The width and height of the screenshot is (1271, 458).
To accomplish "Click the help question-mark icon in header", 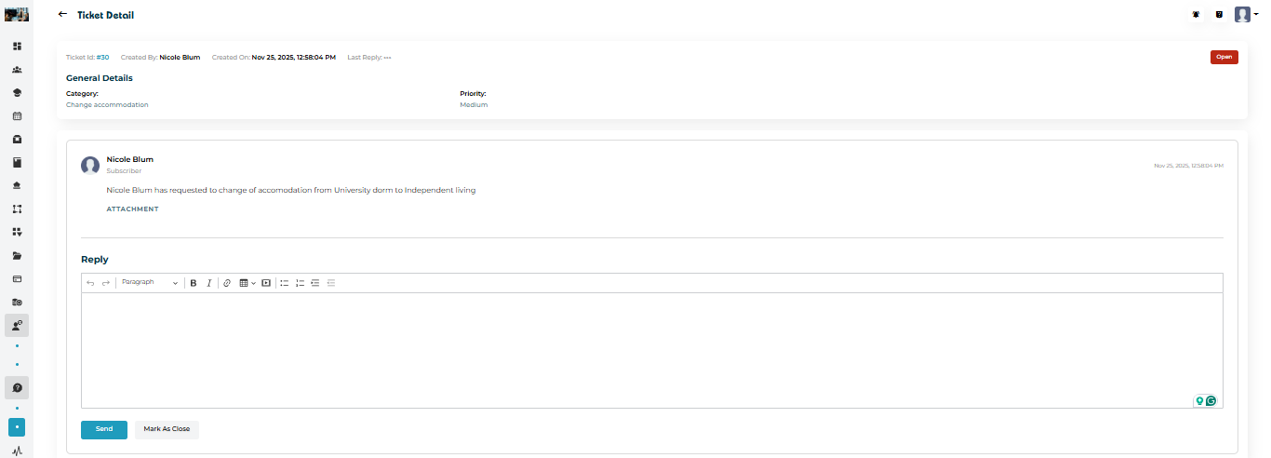I will pos(1219,15).
